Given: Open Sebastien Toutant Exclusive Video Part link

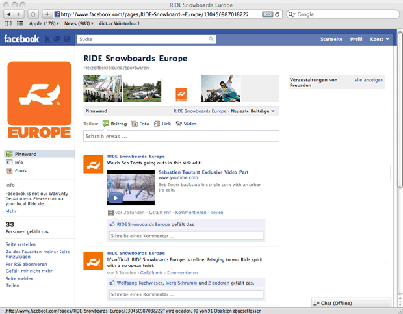Looking at the screenshot, I should point(203,172).
